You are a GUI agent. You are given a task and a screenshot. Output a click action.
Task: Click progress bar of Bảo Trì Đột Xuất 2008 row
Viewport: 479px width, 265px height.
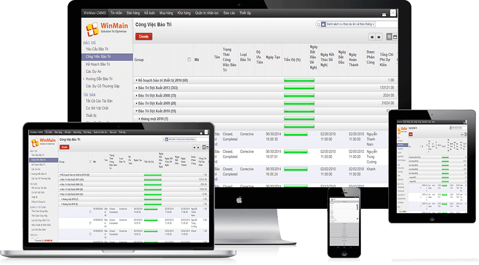[299, 95]
